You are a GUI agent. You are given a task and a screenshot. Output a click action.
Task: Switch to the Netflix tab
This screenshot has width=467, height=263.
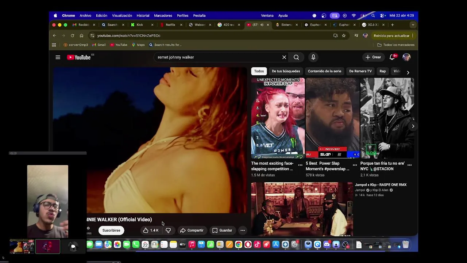pos(170,25)
